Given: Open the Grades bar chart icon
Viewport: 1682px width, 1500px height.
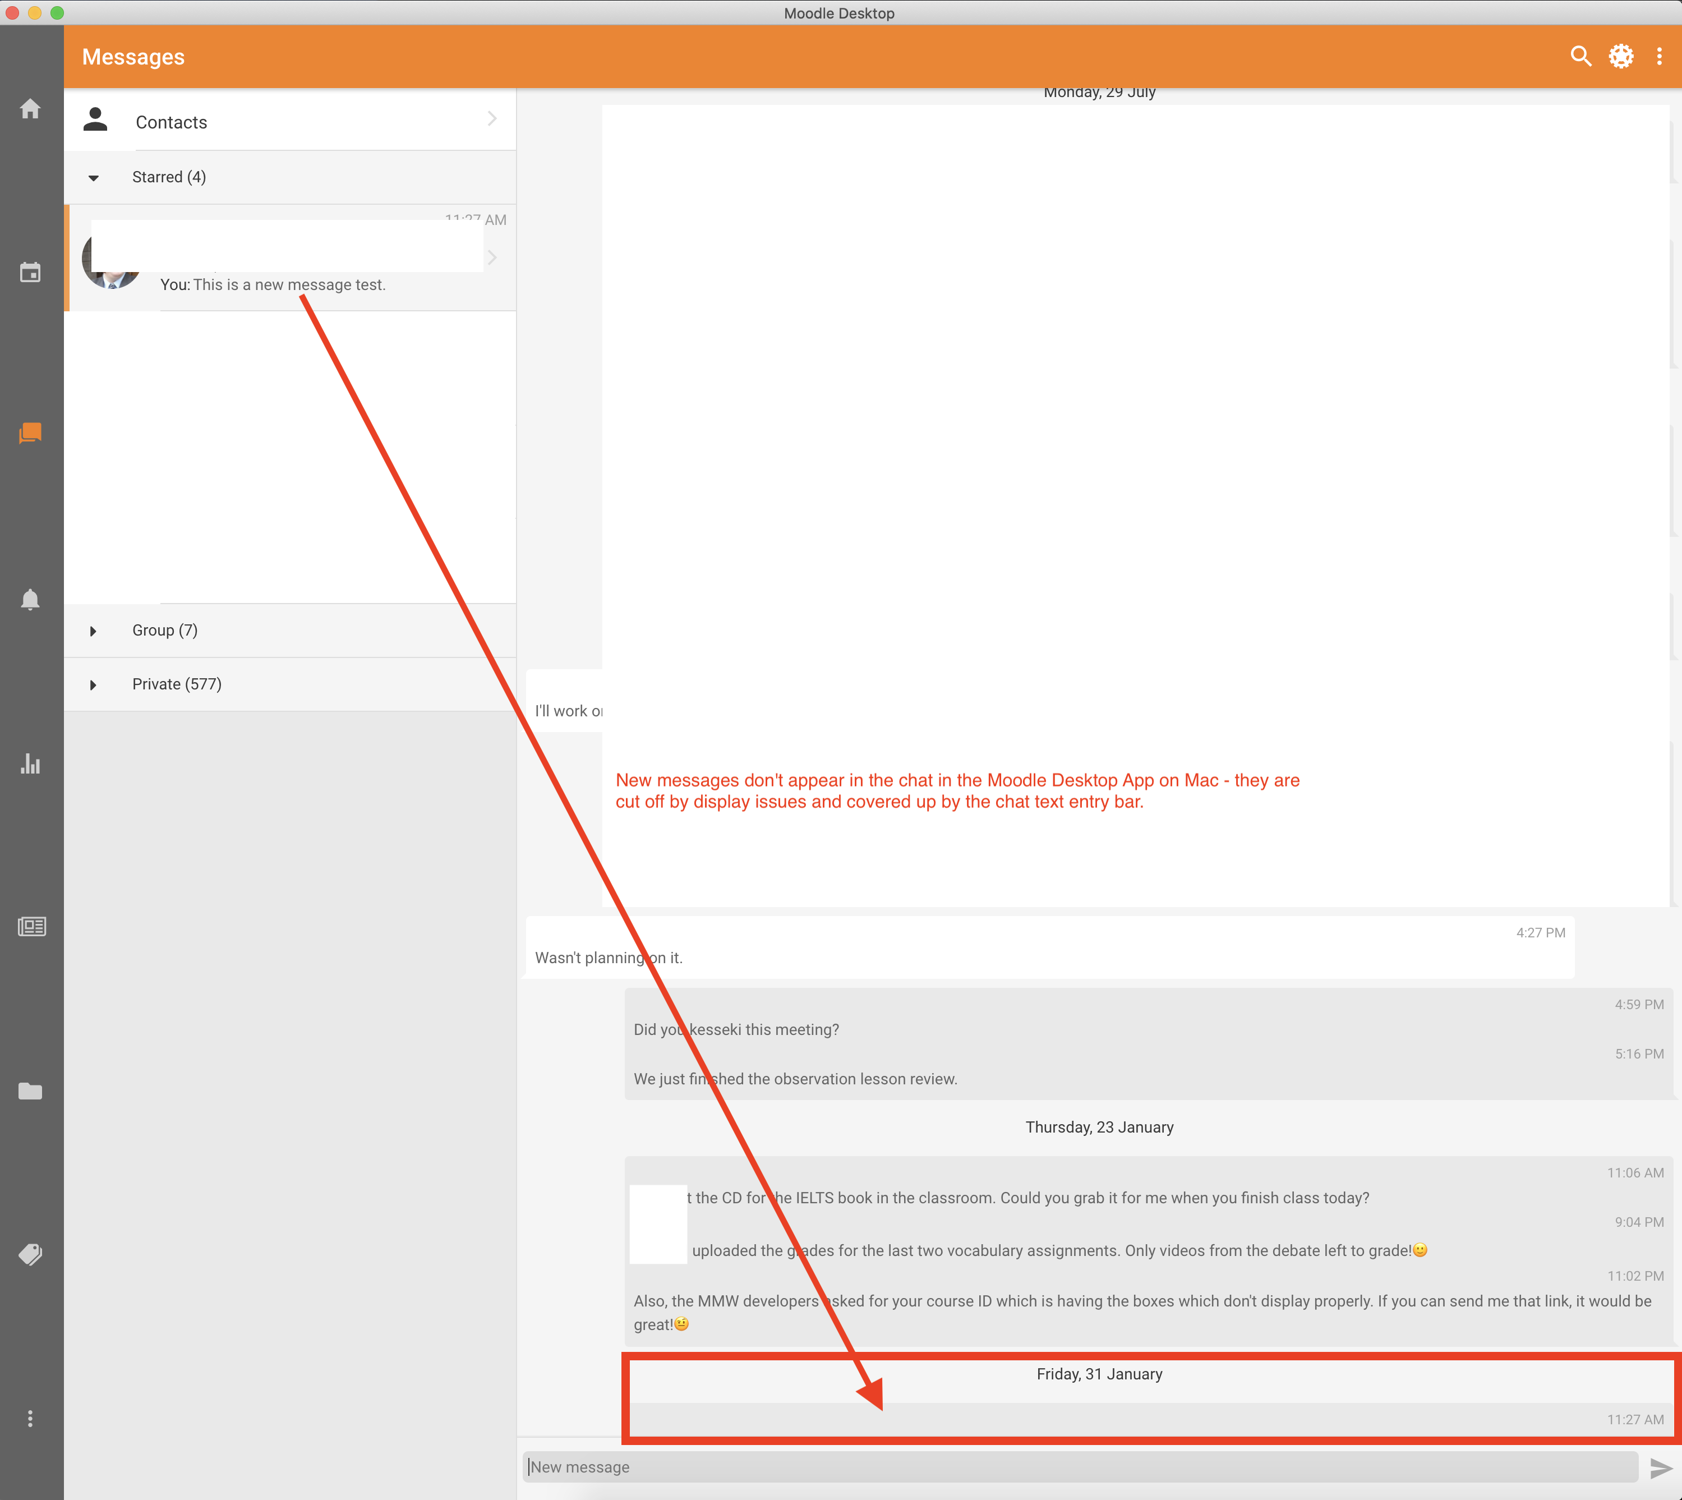Looking at the screenshot, I should coord(30,763).
